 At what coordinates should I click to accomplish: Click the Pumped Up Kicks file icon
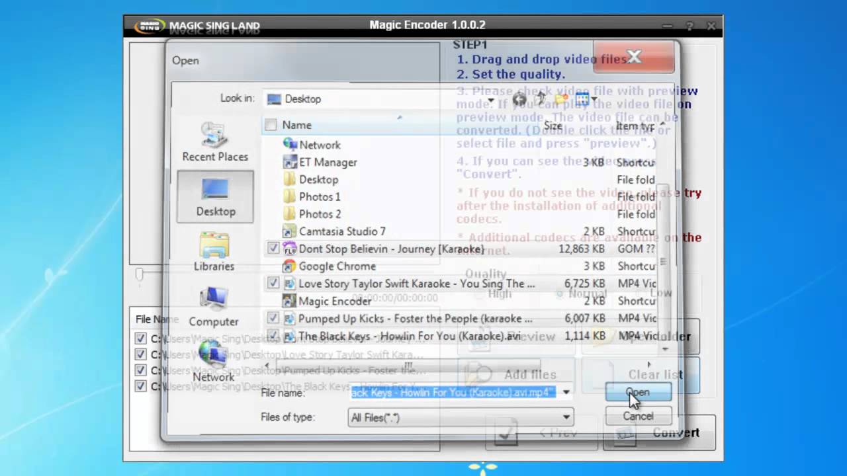coord(289,318)
